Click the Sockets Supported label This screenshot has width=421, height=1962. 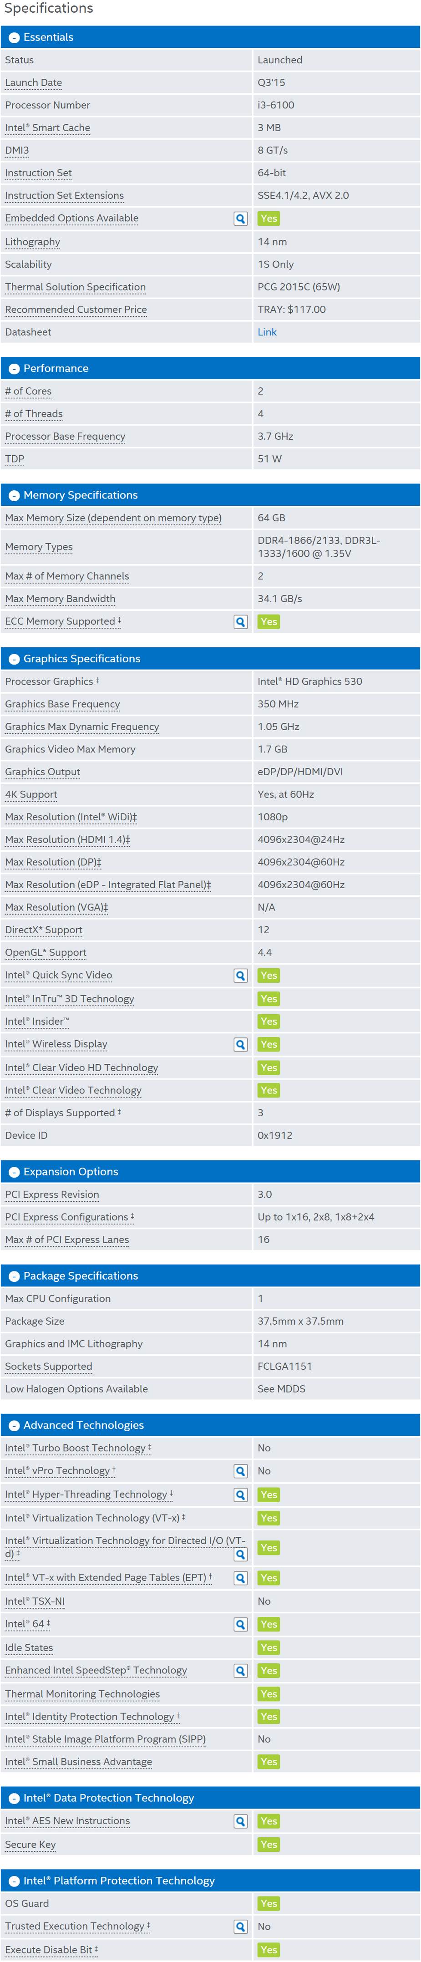pyautogui.click(x=49, y=1367)
